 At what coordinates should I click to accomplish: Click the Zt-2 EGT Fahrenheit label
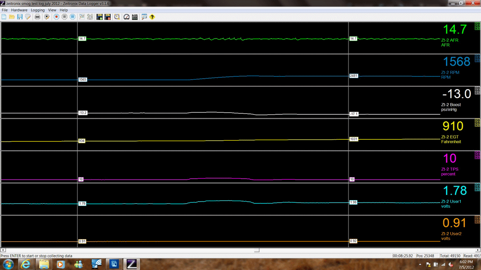tap(451, 139)
